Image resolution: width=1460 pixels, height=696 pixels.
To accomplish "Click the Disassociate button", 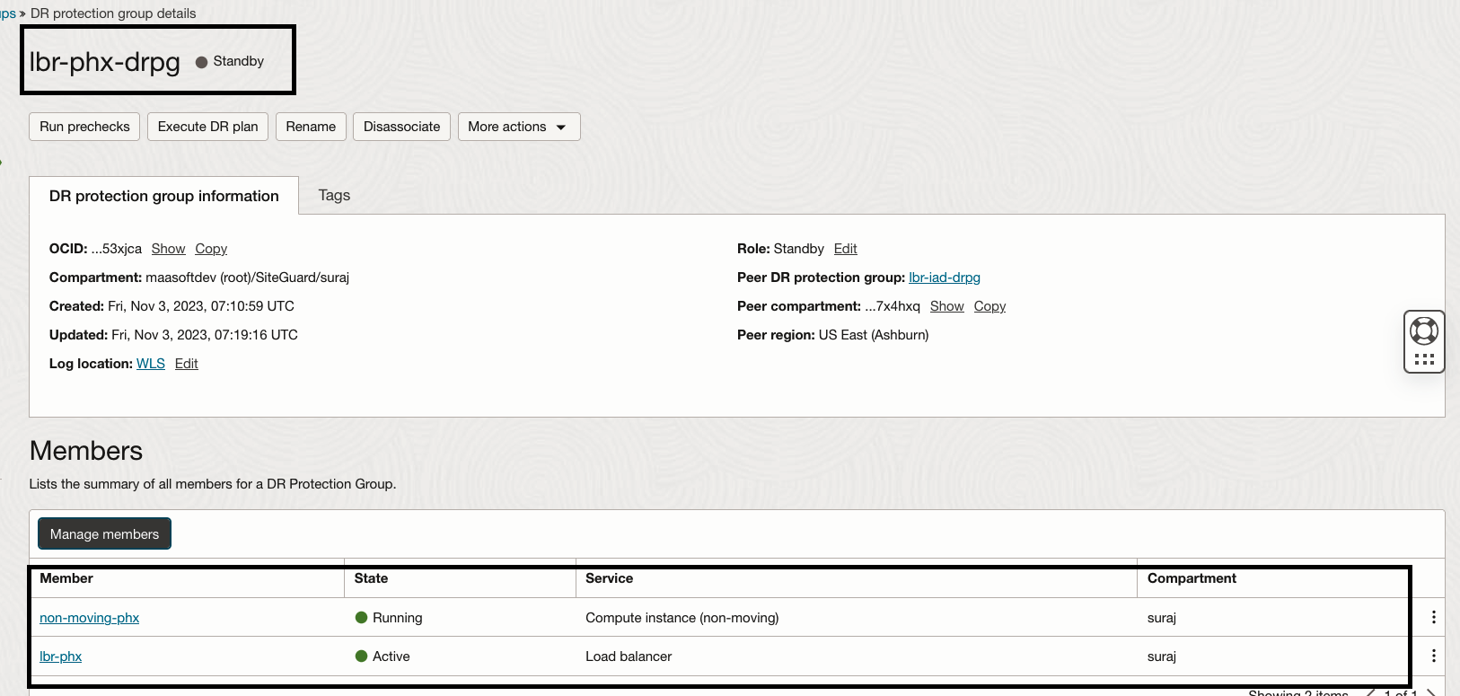I will pos(401,127).
